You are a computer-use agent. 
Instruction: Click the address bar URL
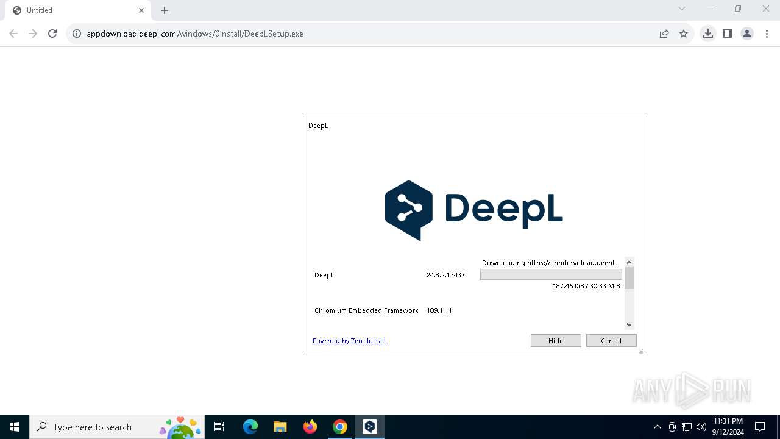[195, 34]
